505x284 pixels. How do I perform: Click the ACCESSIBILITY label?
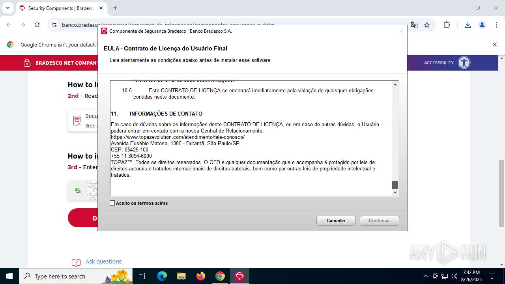439,63
